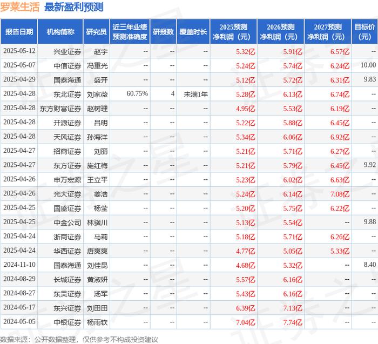Click analyst name 马莉
The height and width of the screenshot is (344, 378).
tap(100, 237)
